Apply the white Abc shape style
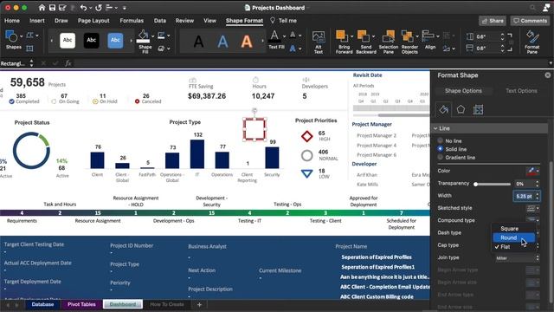This screenshot has height=312, width=554. [68, 41]
